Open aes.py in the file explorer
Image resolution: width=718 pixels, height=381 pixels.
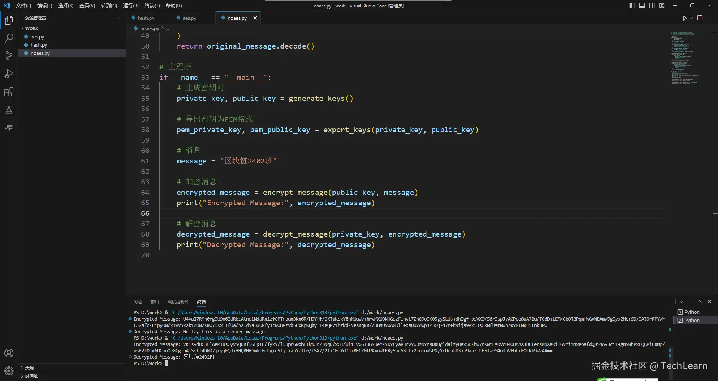(x=37, y=37)
